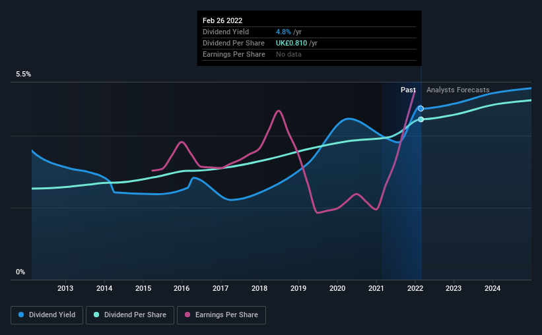The height and width of the screenshot is (335, 542).
Task: Toggle the Dividend Yield legend button
Action: 47,315
